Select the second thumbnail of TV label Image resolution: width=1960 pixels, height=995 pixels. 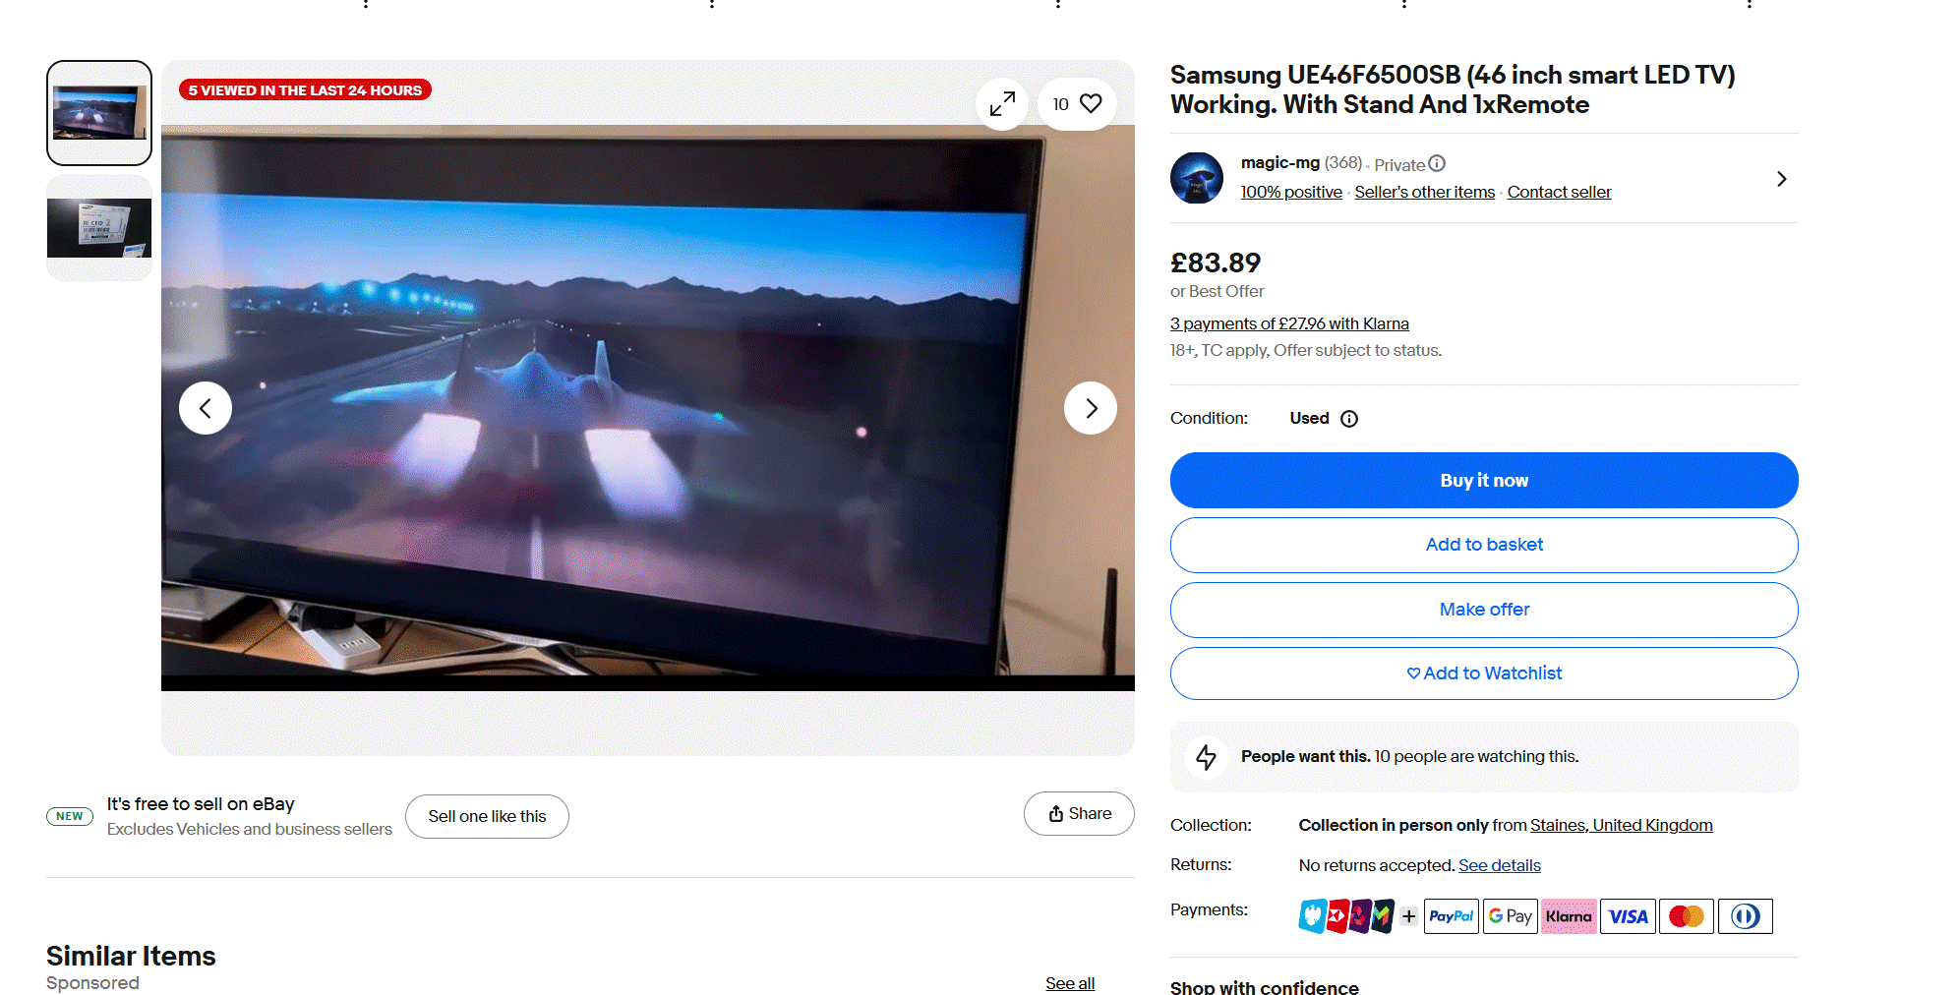point(99,228)
